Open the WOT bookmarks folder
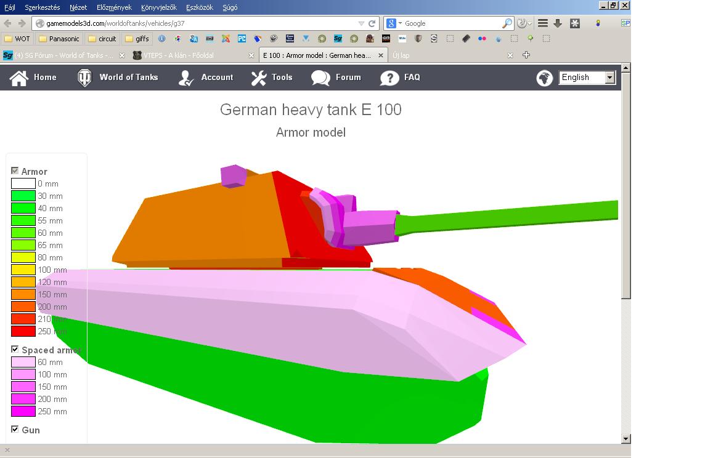 tap(17, 39)
